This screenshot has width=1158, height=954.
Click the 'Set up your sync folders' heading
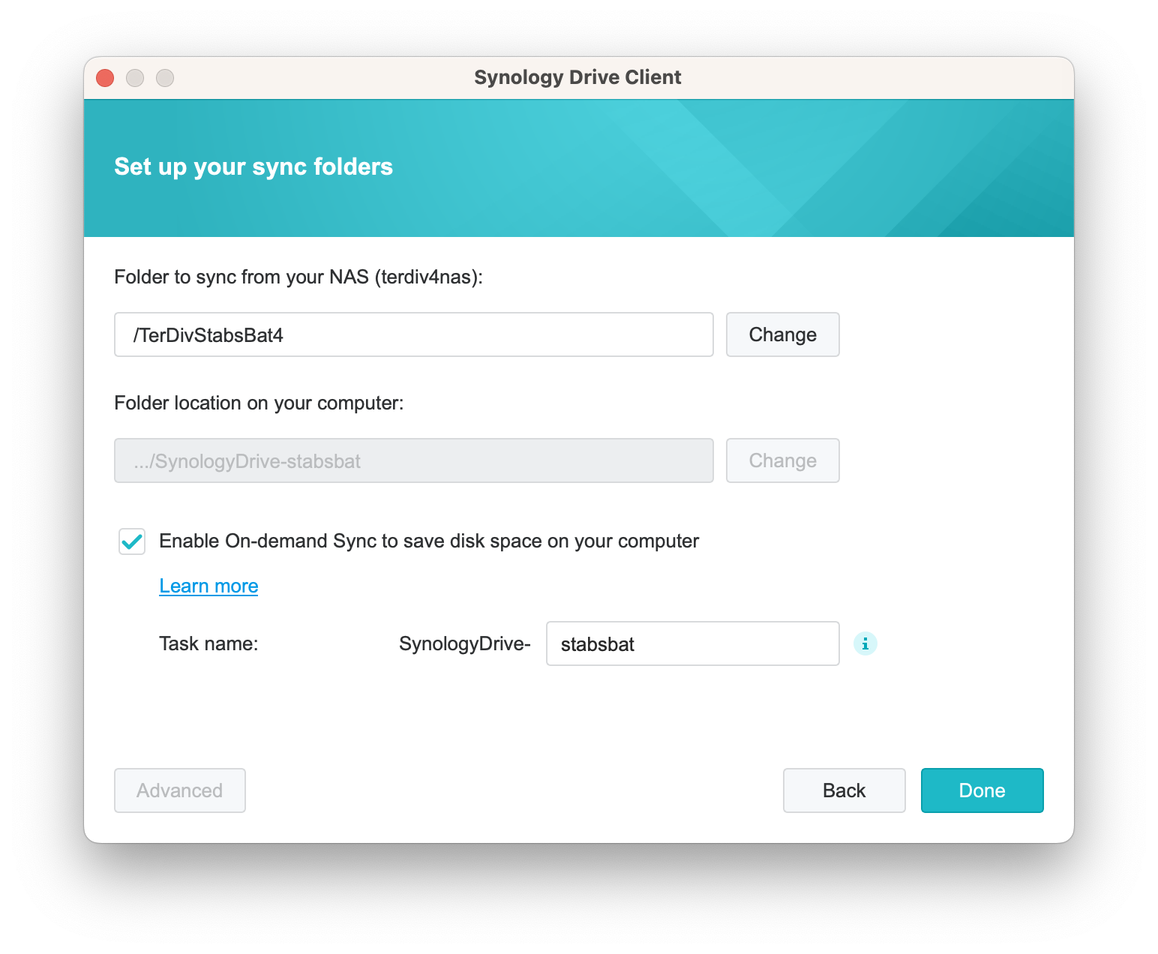point(253,166)
